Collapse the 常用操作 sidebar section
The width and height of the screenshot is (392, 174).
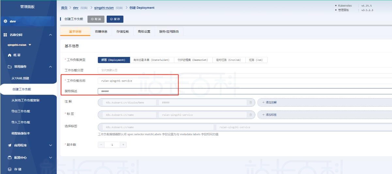point(50,67)
